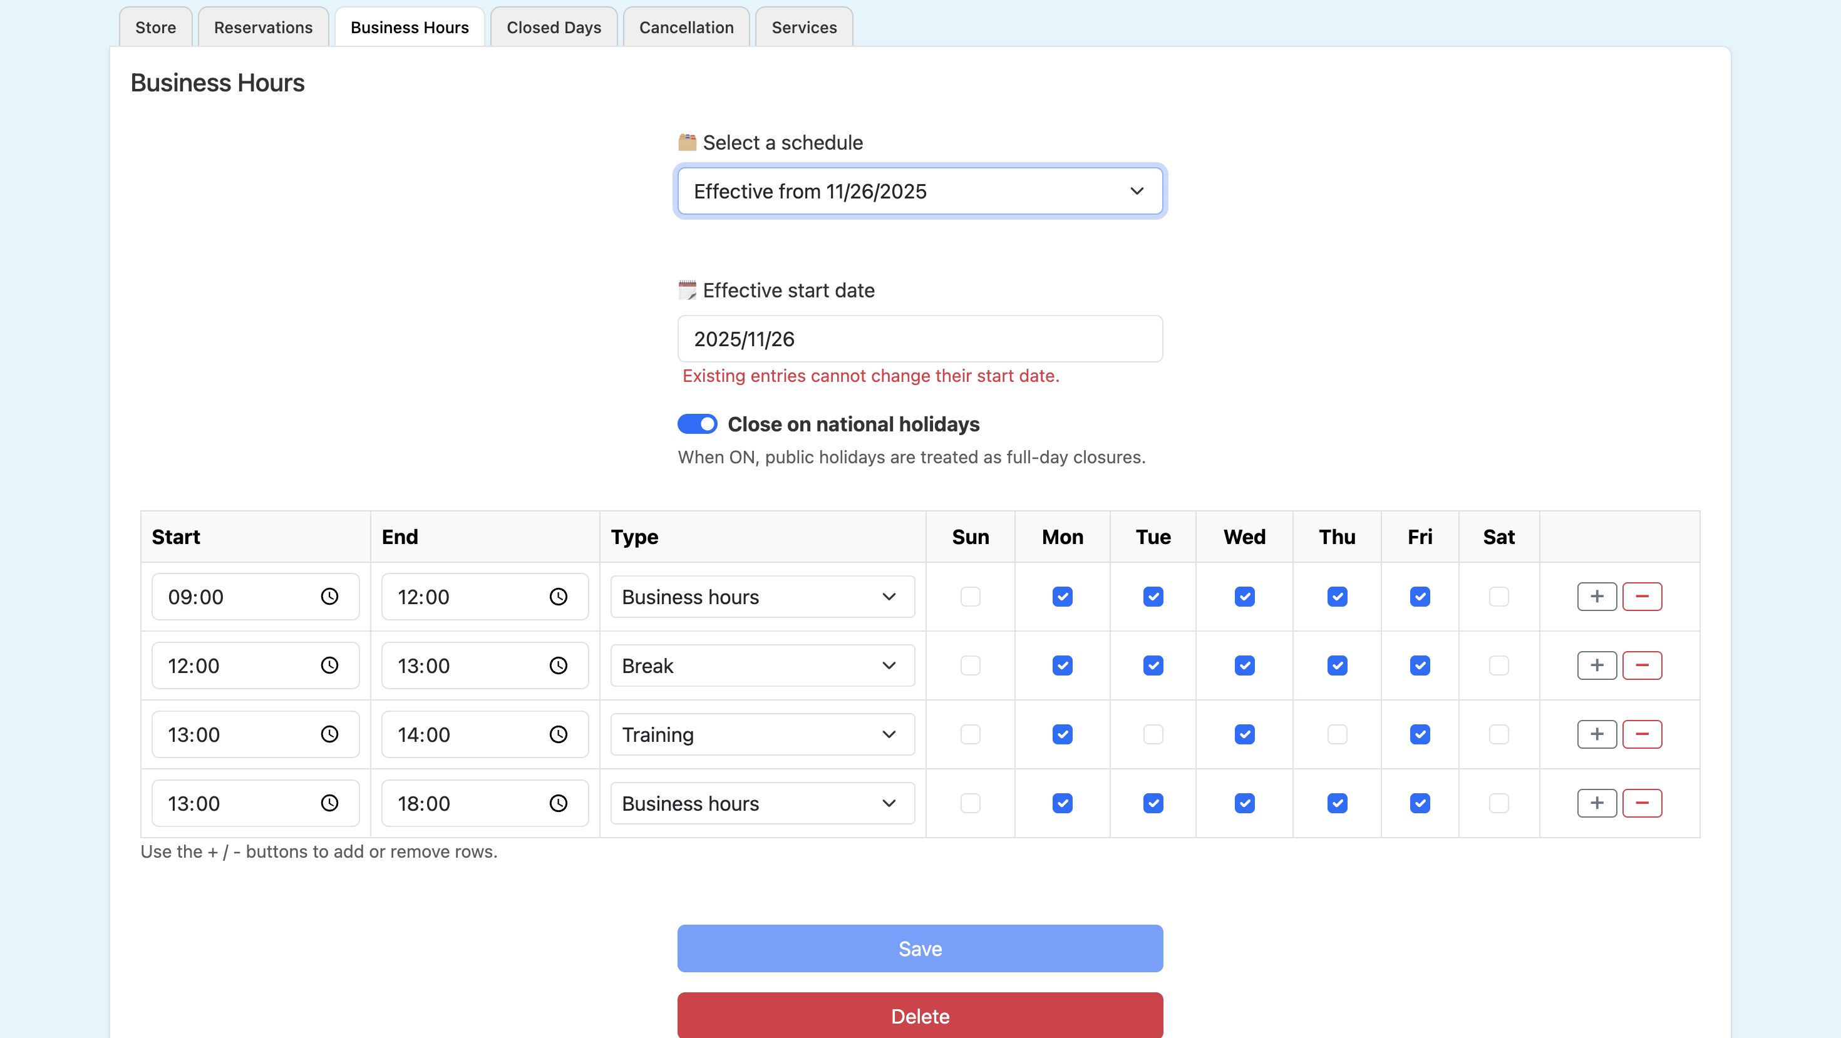
Task: Open the Training type dropdown
Action: coord(762,734)
